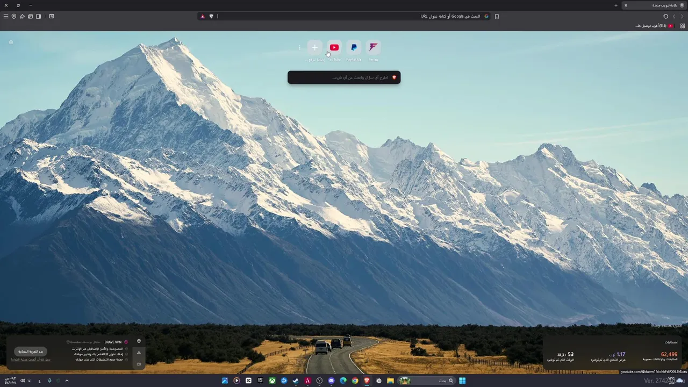Screen dimensions: 688x387
Task: Select the bottom card icon in widget stack
Action: (x=139, y=364)
